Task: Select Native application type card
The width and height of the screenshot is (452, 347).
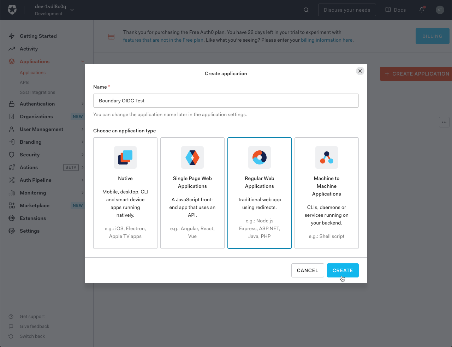Action: click(125, 193)
